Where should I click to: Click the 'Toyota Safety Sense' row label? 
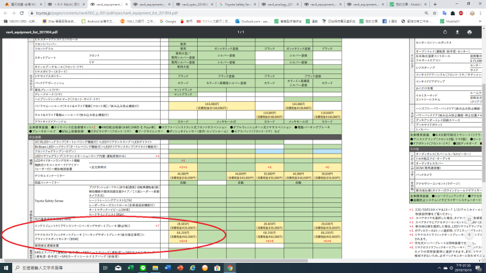(49, 201)
